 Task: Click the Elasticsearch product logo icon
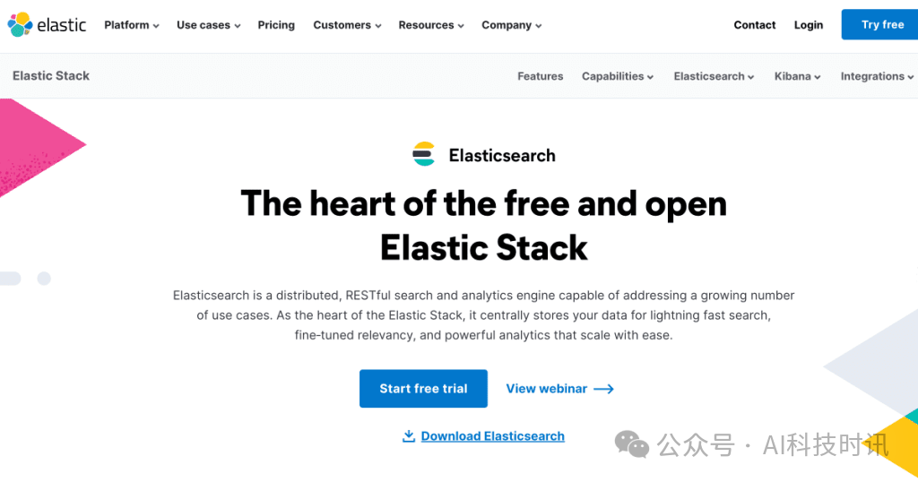tap(423, 155)
